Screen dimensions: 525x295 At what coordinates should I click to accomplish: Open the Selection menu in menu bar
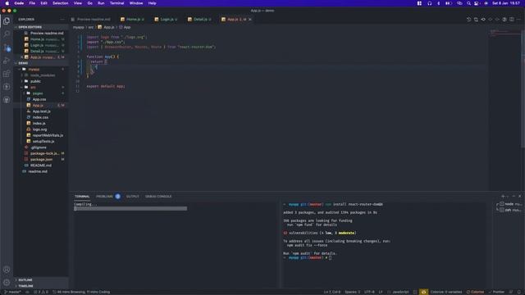click(60, 3)
